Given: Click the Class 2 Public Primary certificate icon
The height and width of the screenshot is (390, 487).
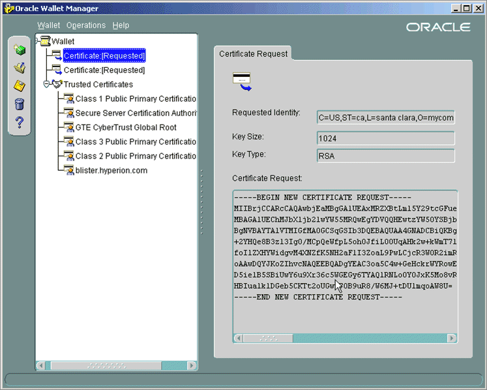Looking at the screenshot, I should (x=68, y=155).
